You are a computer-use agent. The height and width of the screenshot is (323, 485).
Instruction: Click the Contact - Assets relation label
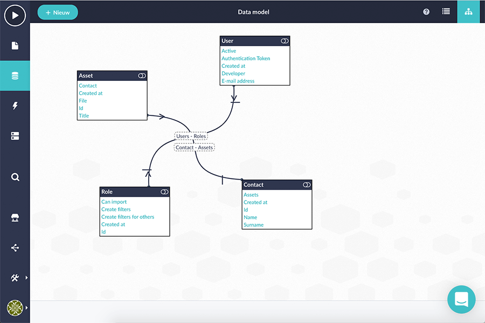coord(194,147)
